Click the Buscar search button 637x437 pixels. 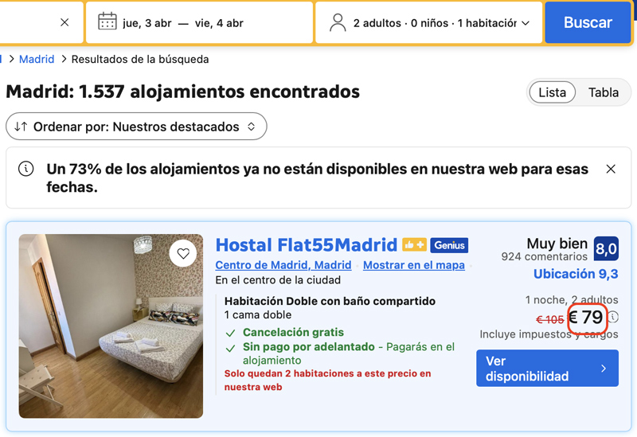(588, 22)
